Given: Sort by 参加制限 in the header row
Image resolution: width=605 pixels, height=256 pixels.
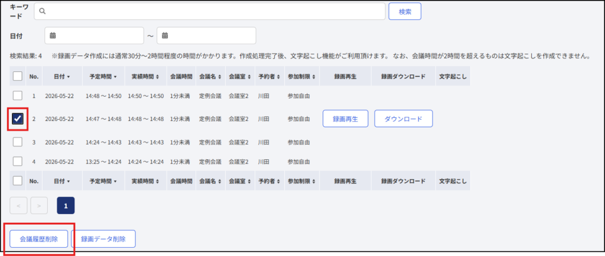Looking at the screenshot, I should click(x=302, y=77).
